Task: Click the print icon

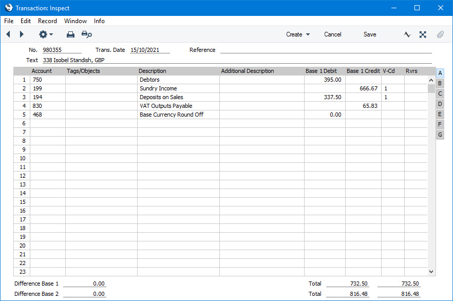Action: coord(70,34)
